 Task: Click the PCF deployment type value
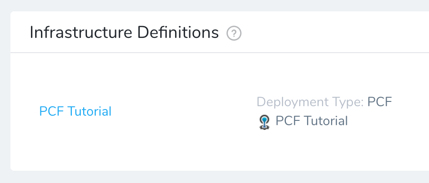click(x=380, y=102)
